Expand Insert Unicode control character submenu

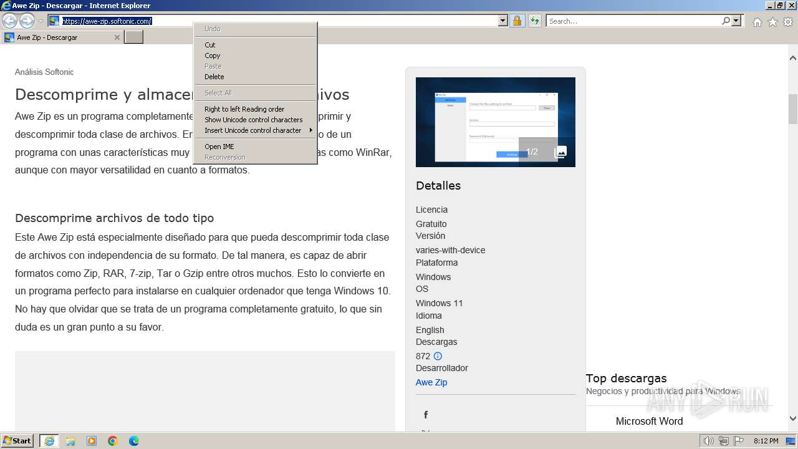click(256, 130)
